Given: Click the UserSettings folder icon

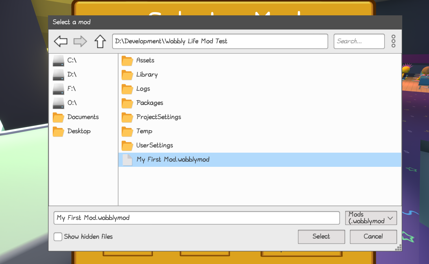Looking at the screenshot, I should (127, 146).
